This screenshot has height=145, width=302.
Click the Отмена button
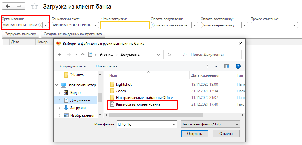tap(226, 134)
